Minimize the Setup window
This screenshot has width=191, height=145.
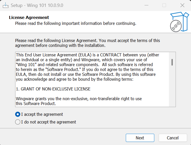click(146, 5)
